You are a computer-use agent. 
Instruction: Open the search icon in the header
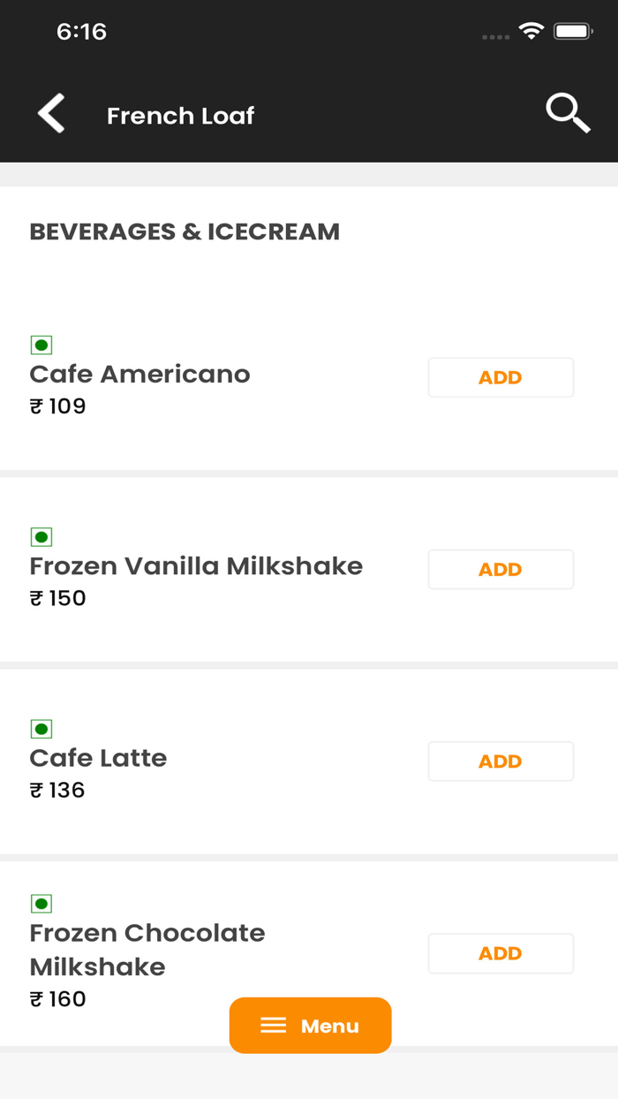568,114
